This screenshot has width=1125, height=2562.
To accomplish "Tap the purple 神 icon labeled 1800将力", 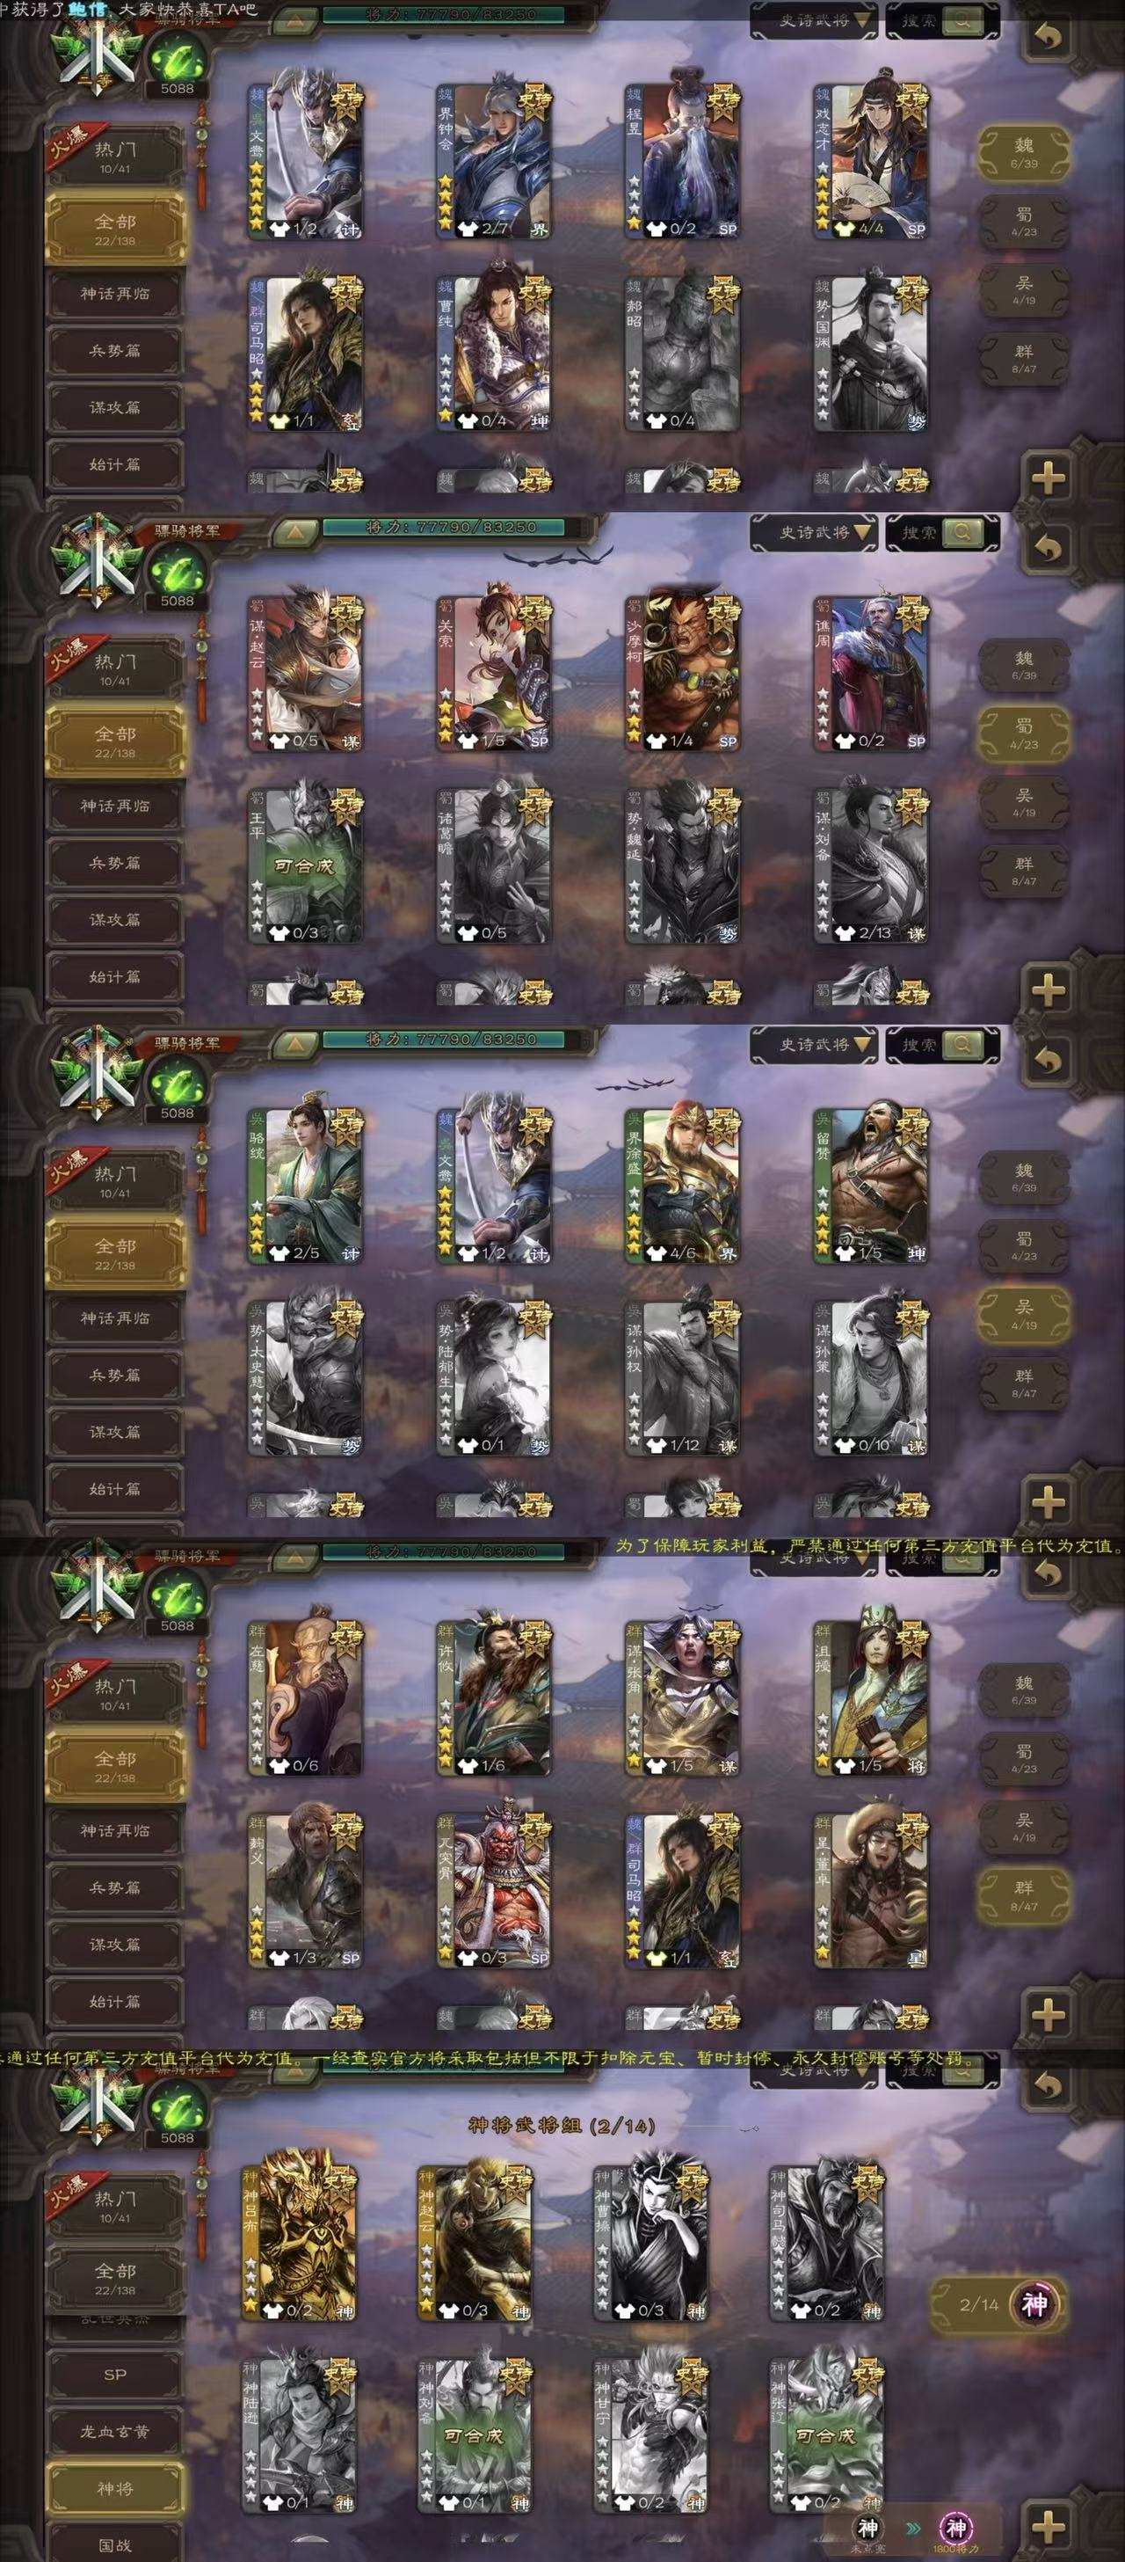I will coord(955,2527).
